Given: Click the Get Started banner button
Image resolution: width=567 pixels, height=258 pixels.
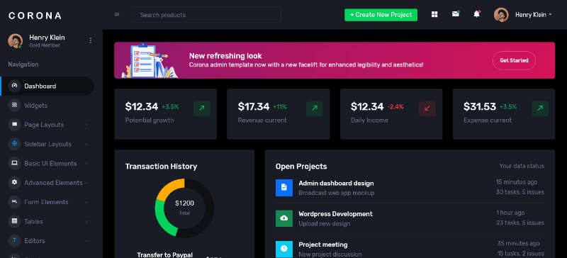Looking at the screenshot, I should 514,60.
